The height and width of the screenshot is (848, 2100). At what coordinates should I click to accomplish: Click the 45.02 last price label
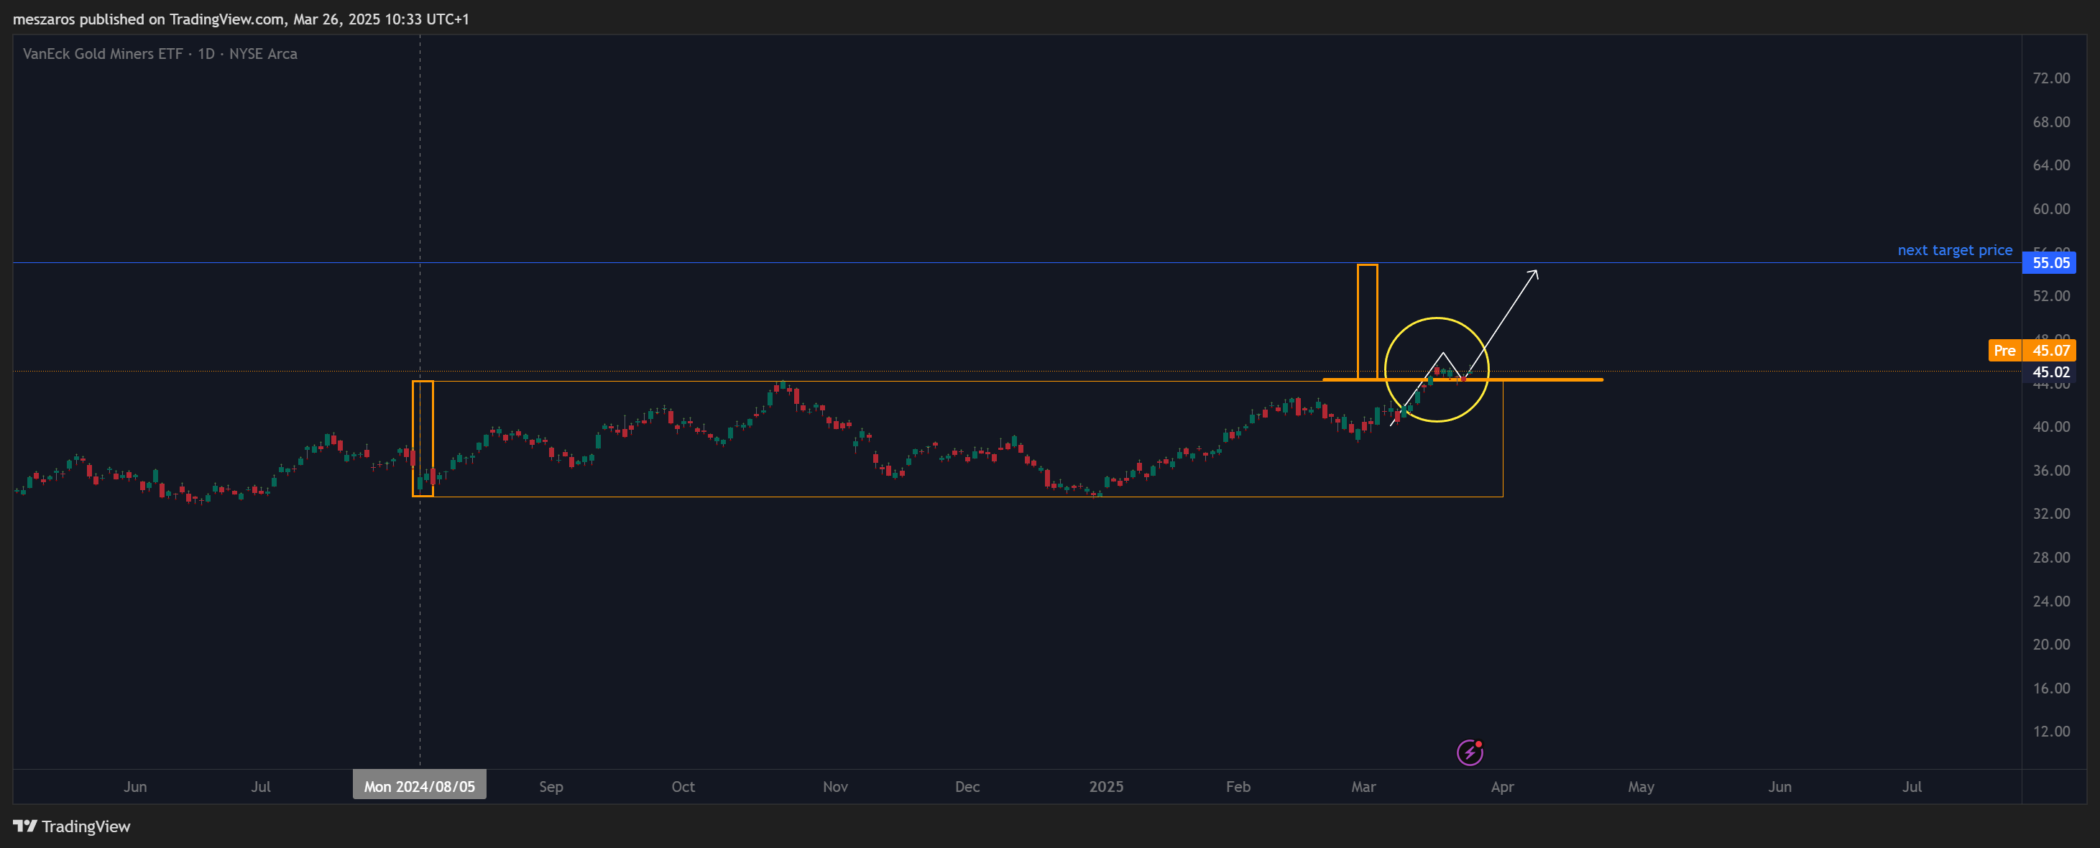pos(2050,372)
